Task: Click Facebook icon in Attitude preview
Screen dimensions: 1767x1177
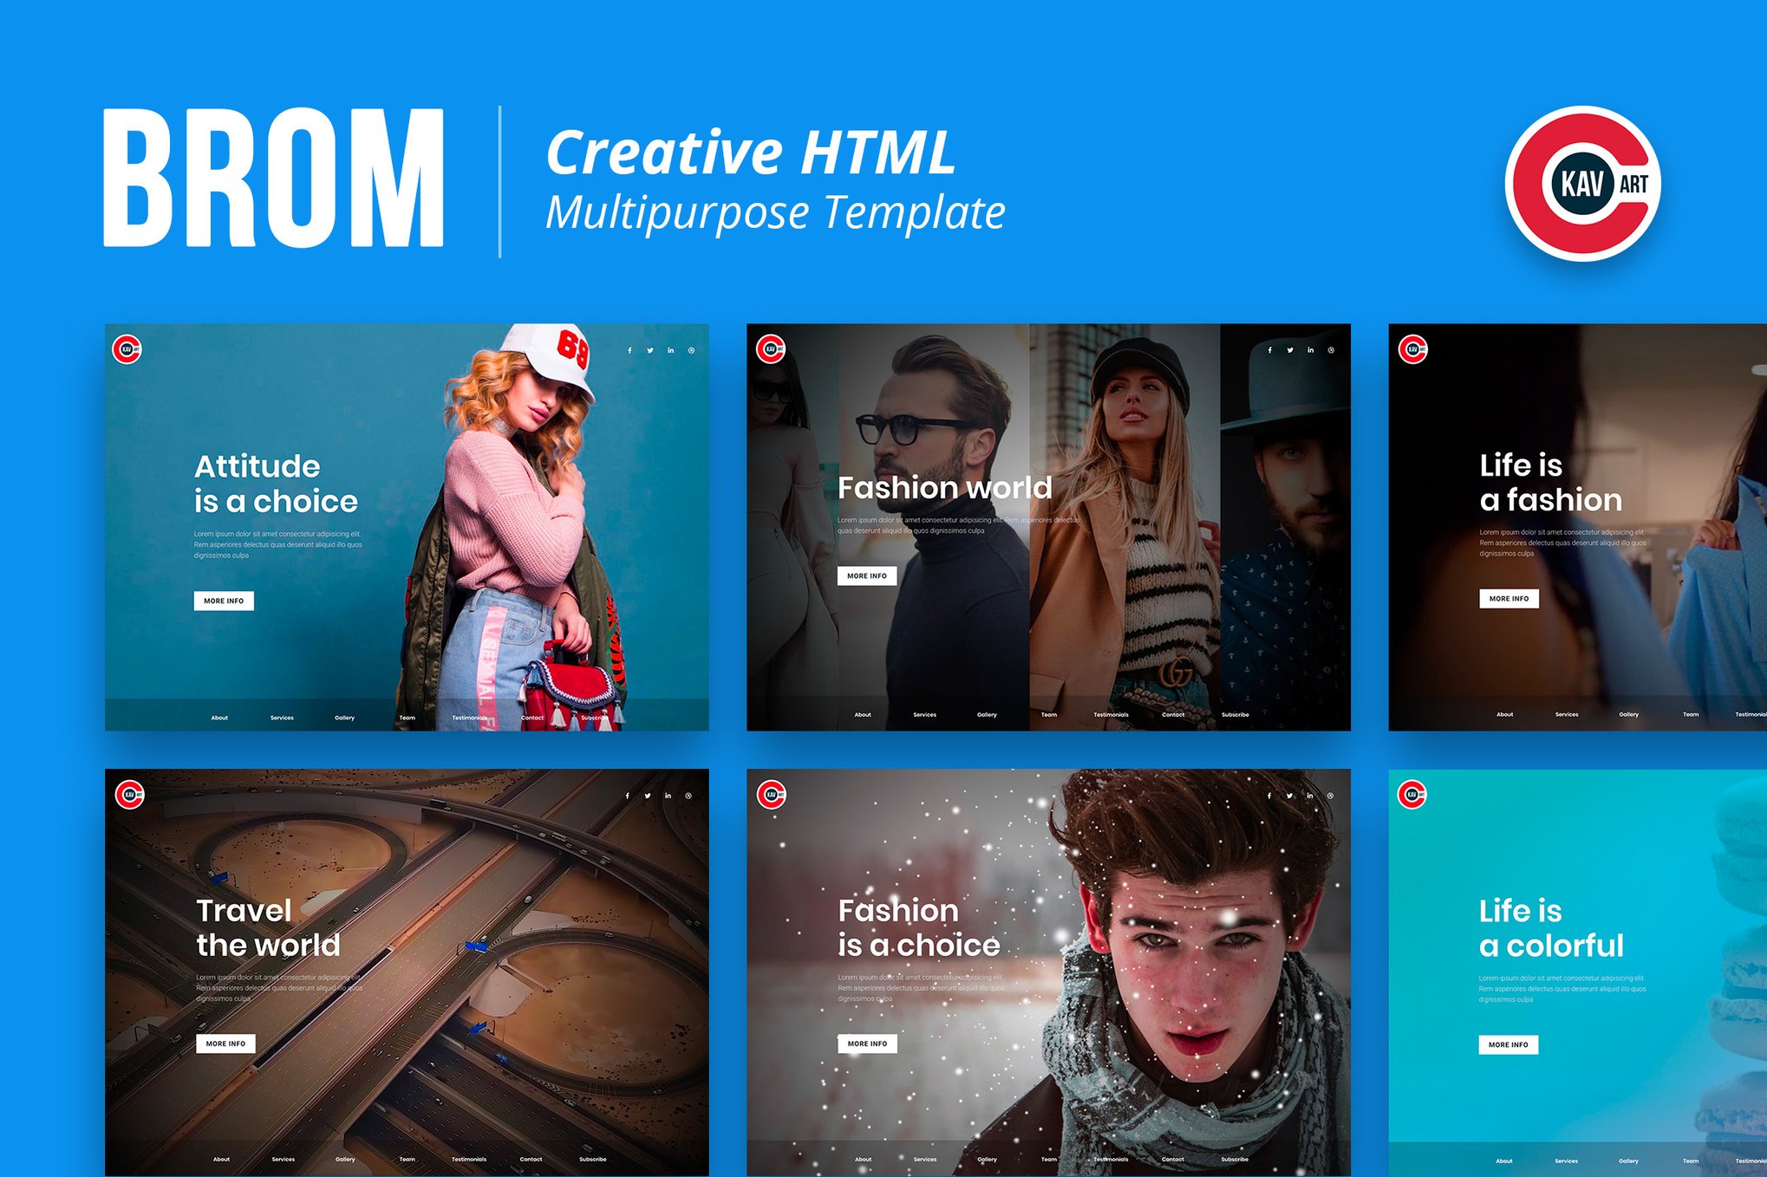Action: (x=629, y=351)
